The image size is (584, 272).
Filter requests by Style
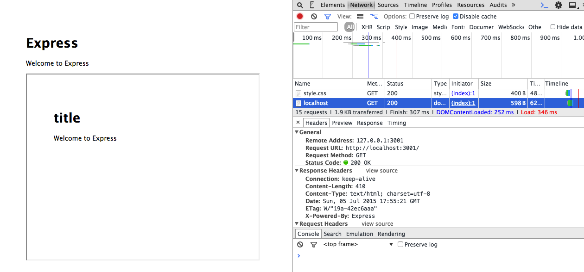(401, 27)
